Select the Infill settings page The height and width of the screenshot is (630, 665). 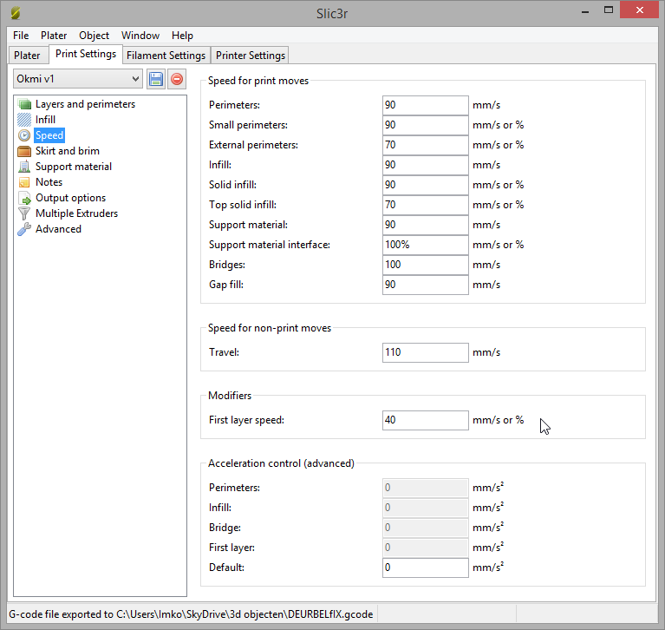(x=45, y=120)
